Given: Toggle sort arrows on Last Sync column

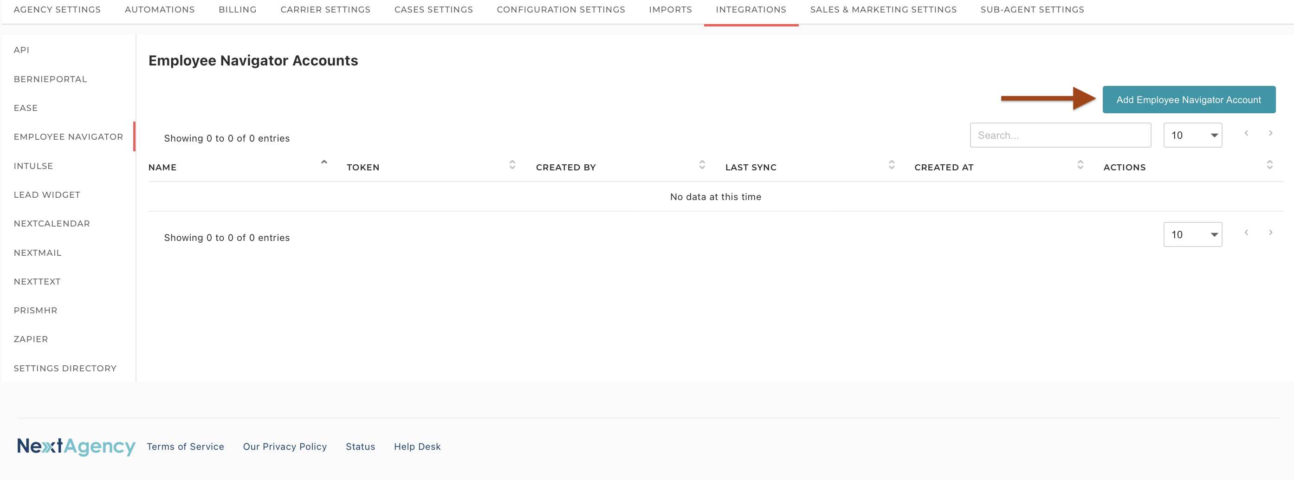Looking at the screenshot, I should tap(891, 164).
